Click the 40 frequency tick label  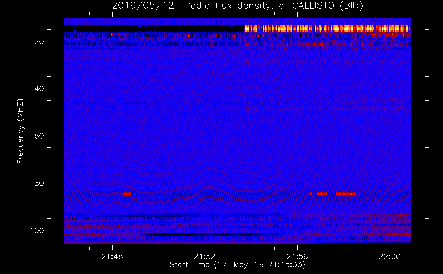(x=39, y=89)
